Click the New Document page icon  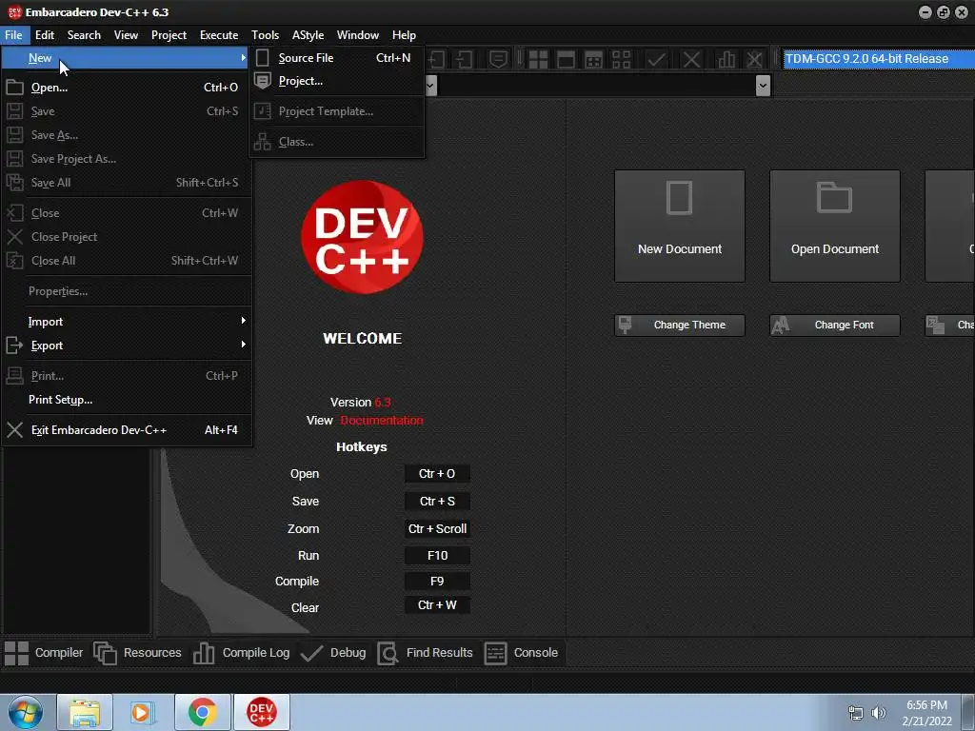click(679, 198)
